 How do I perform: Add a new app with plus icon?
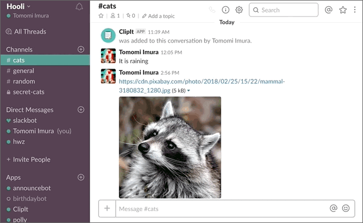81,177
